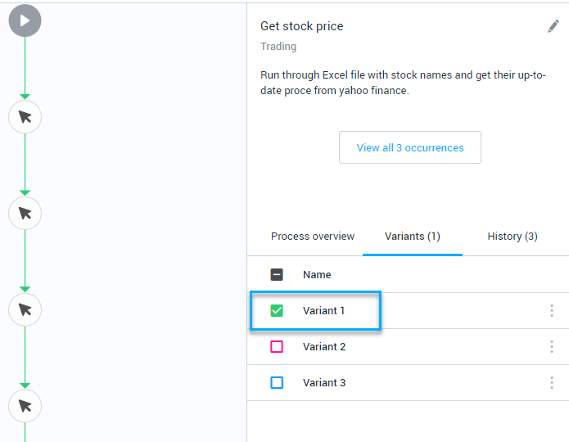Image resolution: width=569 pixels, height=442 pixels.
Task: Click the Get stock price title
Action: click(301, 26)
